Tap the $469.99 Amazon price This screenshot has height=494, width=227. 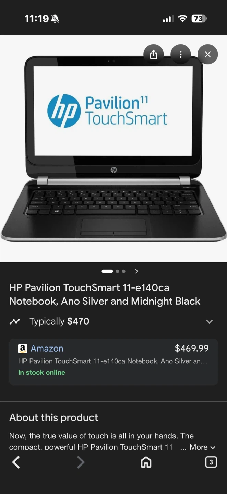192,349
